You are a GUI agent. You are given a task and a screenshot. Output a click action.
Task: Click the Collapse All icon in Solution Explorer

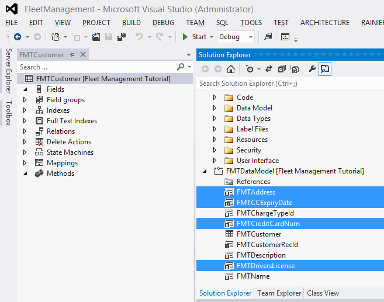click(282, 69)
